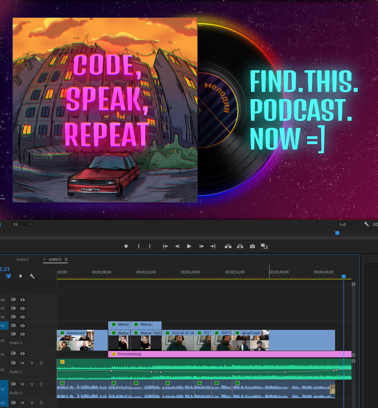Viewport: 378px width, 408px height.
Task: Hide track V4 output with eye icon
Action: pos(22,317)
